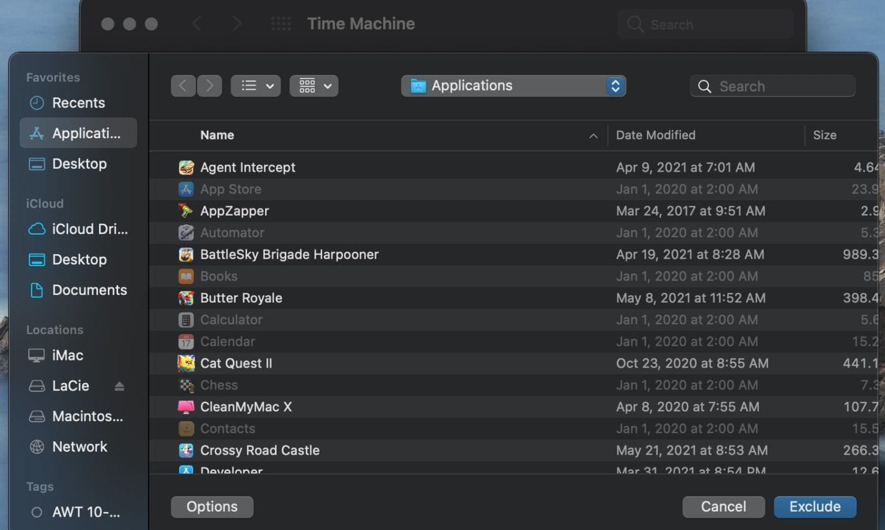Open the grouping options dropdown

tap(314, 85)
